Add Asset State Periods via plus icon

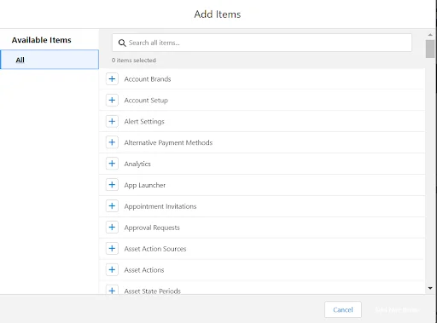coord(112,290)
